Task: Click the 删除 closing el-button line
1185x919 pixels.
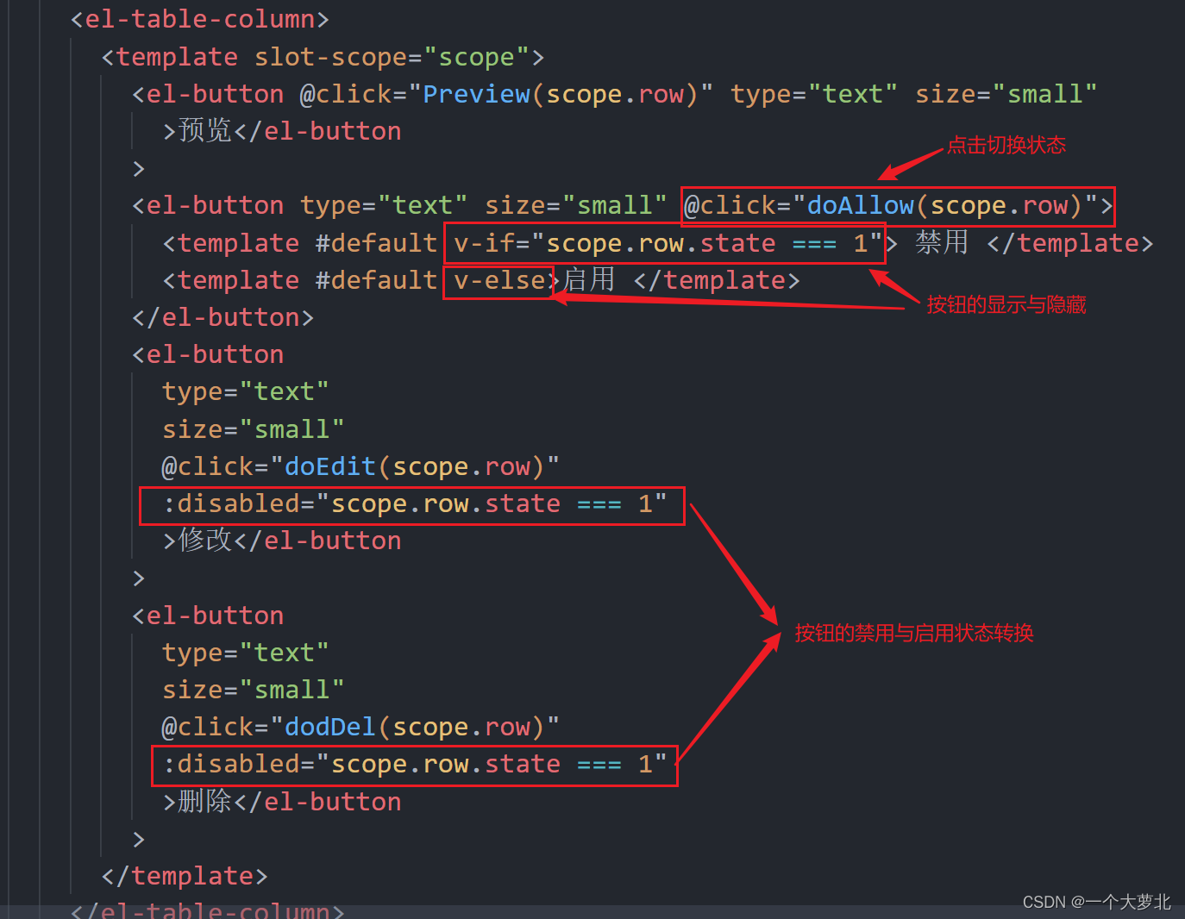Action: click(x=282, y=802)
